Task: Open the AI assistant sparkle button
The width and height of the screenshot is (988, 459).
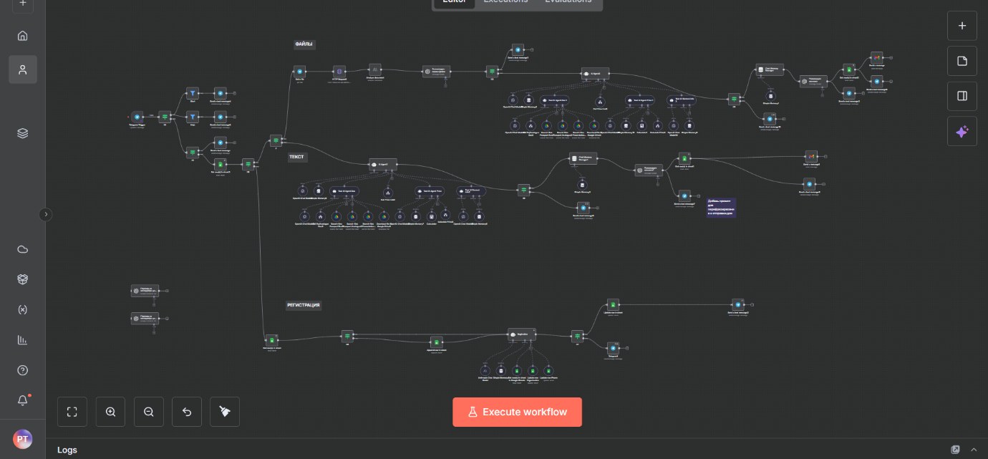Action: point(962,131)
